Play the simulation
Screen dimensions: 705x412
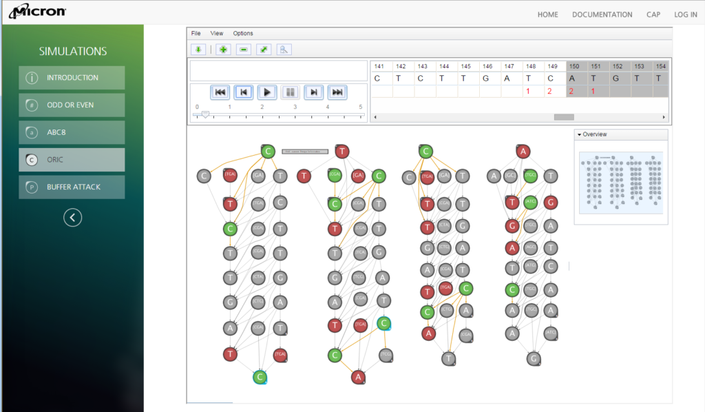(267, 92)
